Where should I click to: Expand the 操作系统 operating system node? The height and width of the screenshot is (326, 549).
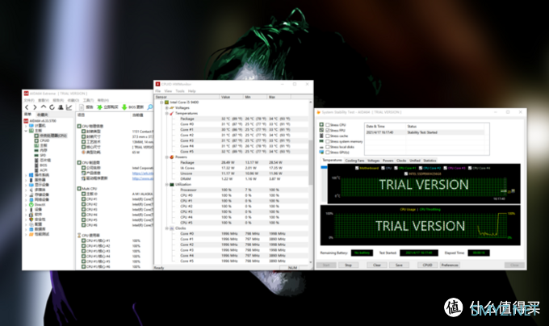(26, 175)
